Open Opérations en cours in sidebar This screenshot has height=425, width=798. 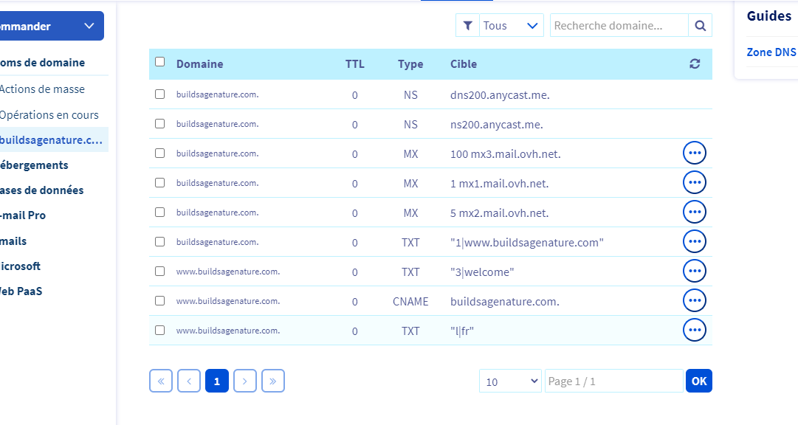coord(49,115)
